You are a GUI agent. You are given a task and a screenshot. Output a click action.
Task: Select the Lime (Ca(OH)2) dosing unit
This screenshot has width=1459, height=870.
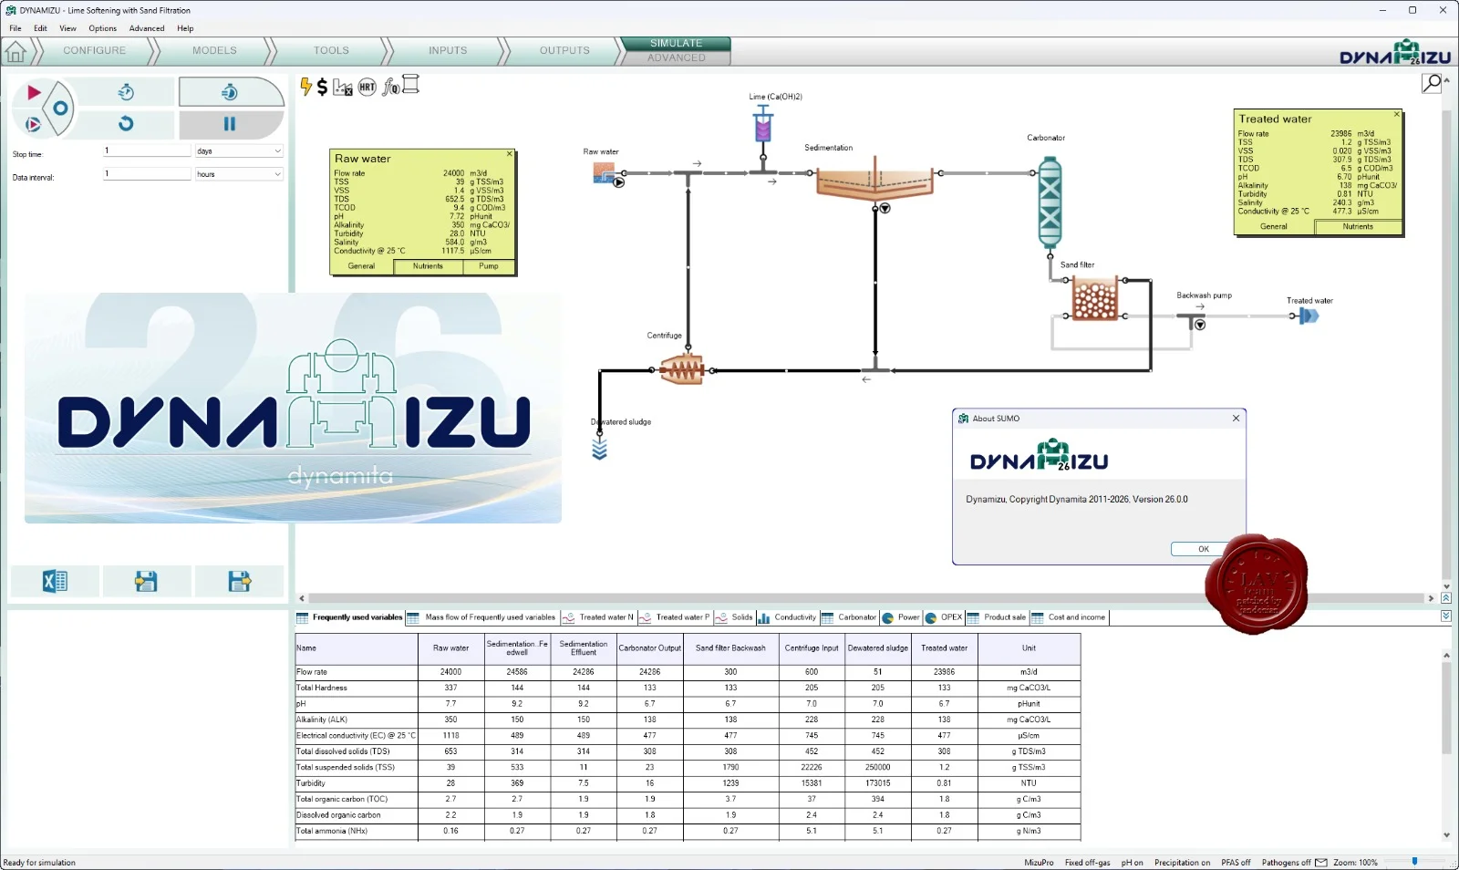[763, 123]
